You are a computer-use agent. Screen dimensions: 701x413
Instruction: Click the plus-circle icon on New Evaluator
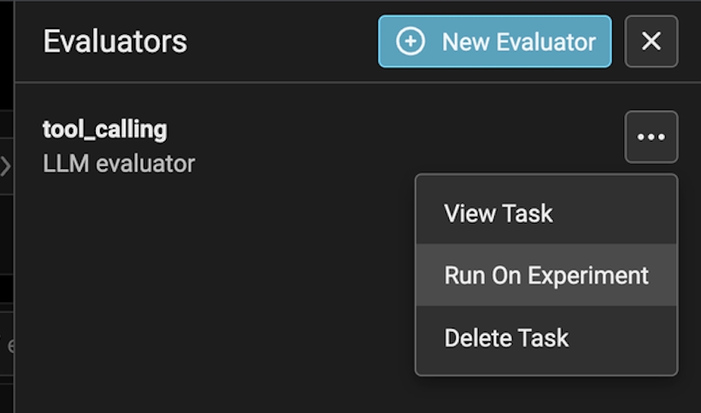(x=410, y=41)
